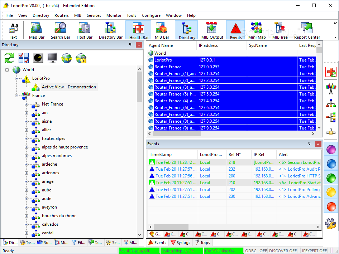Expand the ardeche node

[26, 165]
